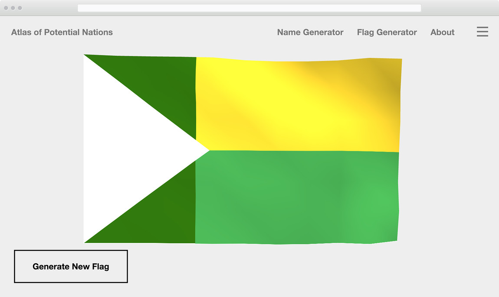Screen dimensions: 499x297
Task: Click empty browser title bar right of address bar
Action: pyautogui.click(x=460, y=8)
